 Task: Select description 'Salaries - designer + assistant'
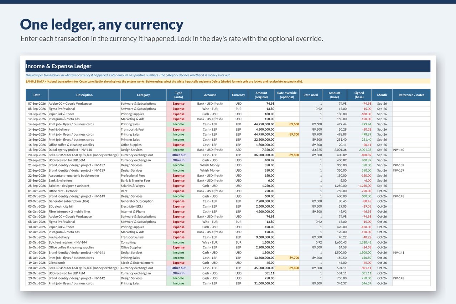coord(84,186)
